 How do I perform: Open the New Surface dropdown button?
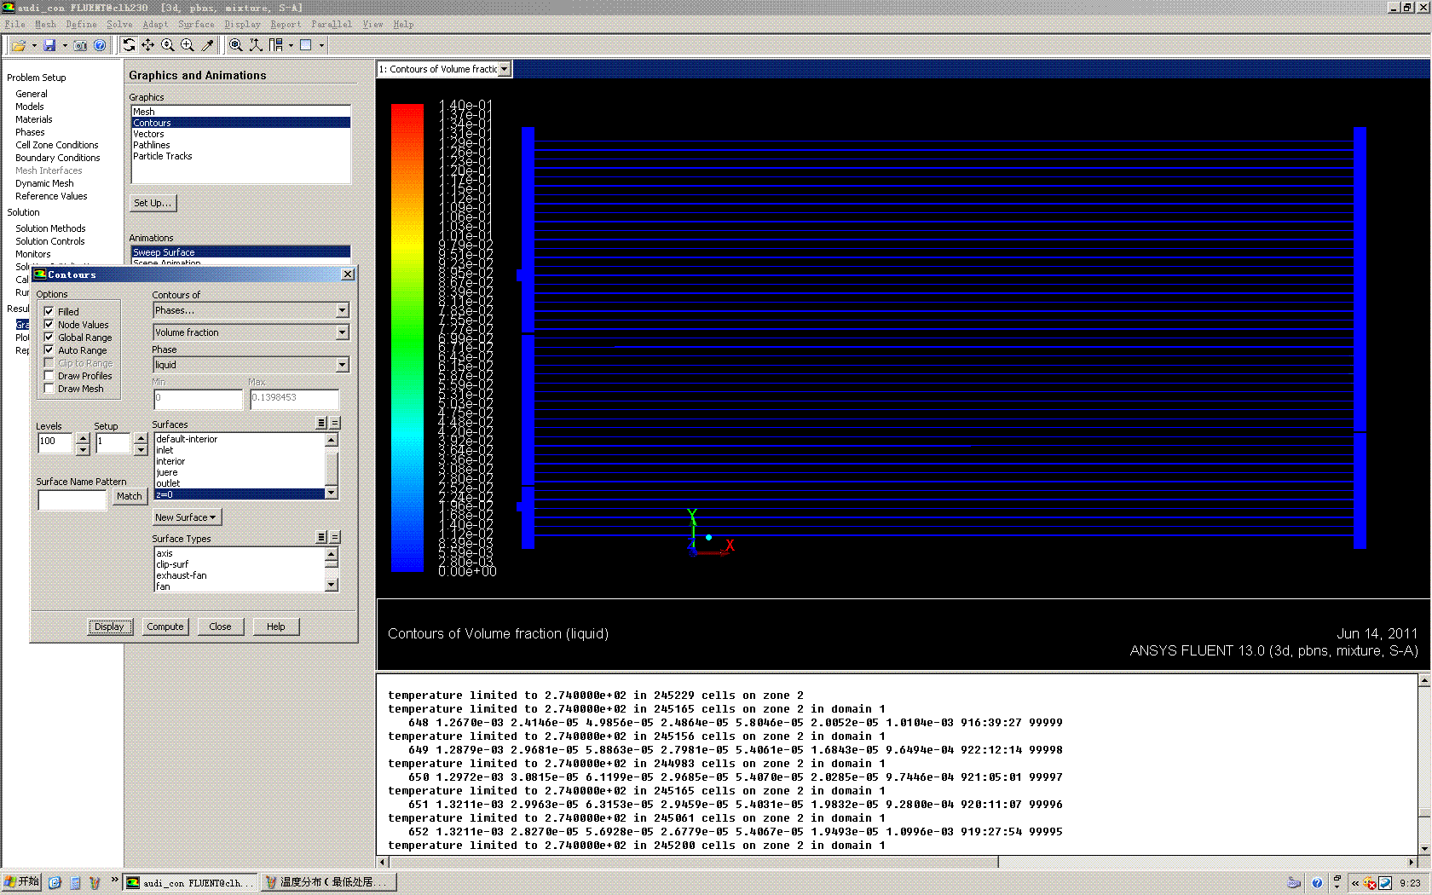pyautogui.click(x=187, y=517)
